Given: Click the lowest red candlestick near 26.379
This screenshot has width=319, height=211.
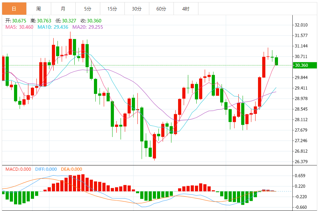Looking at the screenshot, I should (x=154, y=146).
